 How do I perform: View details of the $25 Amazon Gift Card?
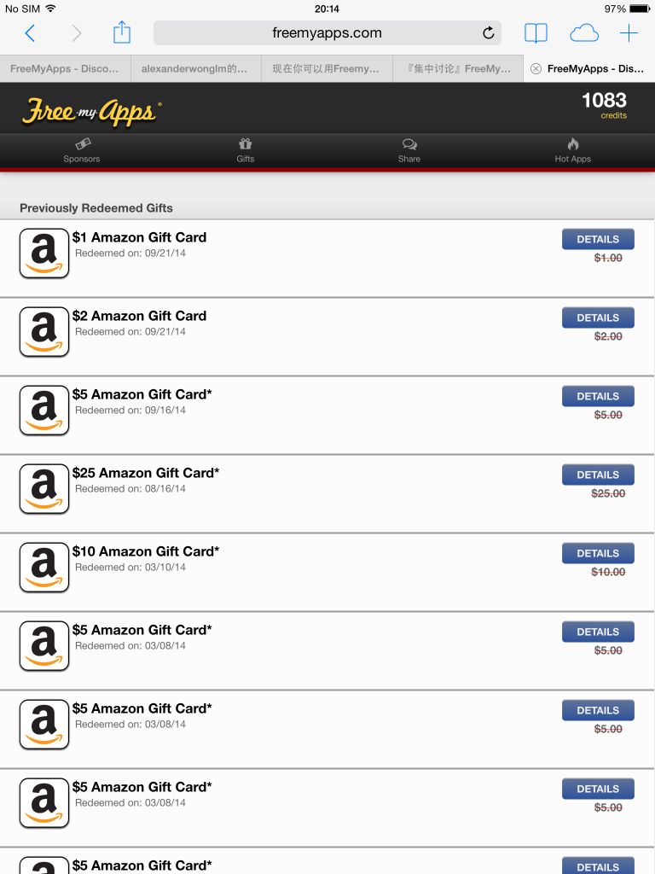(598, 475)
